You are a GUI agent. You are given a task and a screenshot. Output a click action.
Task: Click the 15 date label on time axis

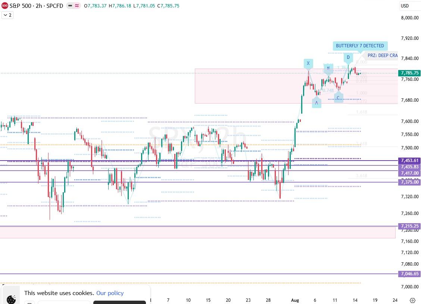click(208, 300)
